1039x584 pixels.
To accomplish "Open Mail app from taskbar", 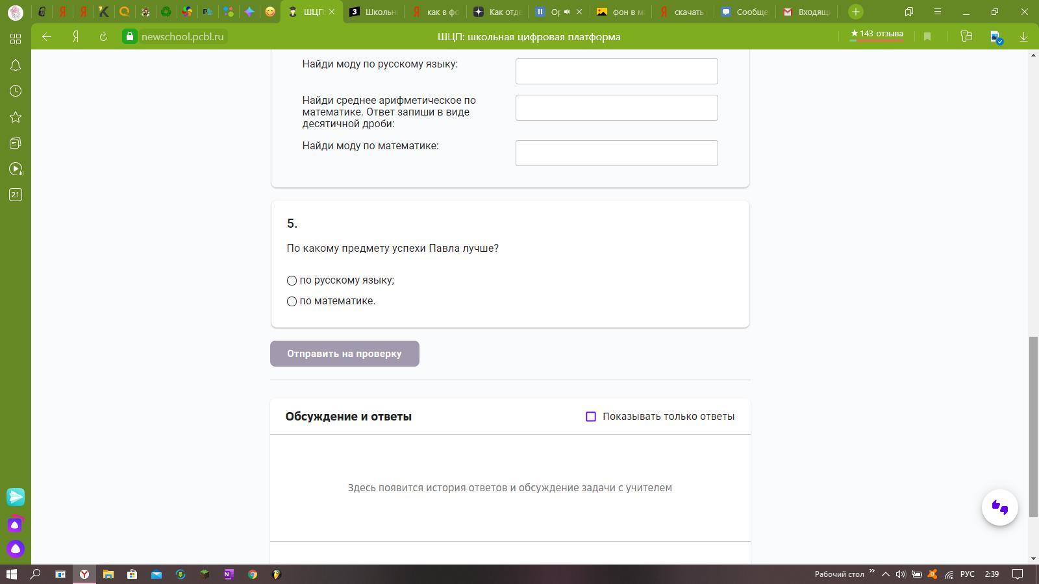I will pyautogui.click(x=156, y=574).
